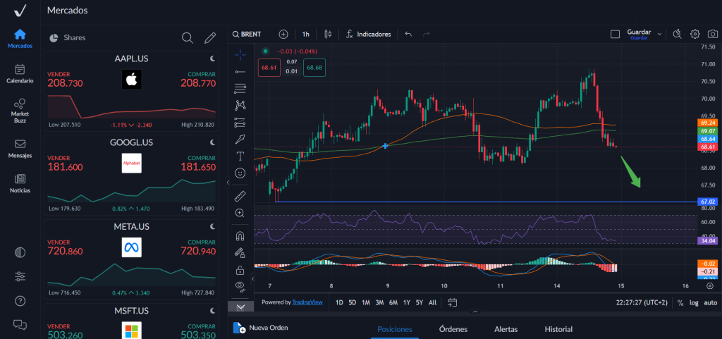Viewport: 722px width, 339px height.
Task: Select forecast/position measurement tool
Action: click(240, 123)
